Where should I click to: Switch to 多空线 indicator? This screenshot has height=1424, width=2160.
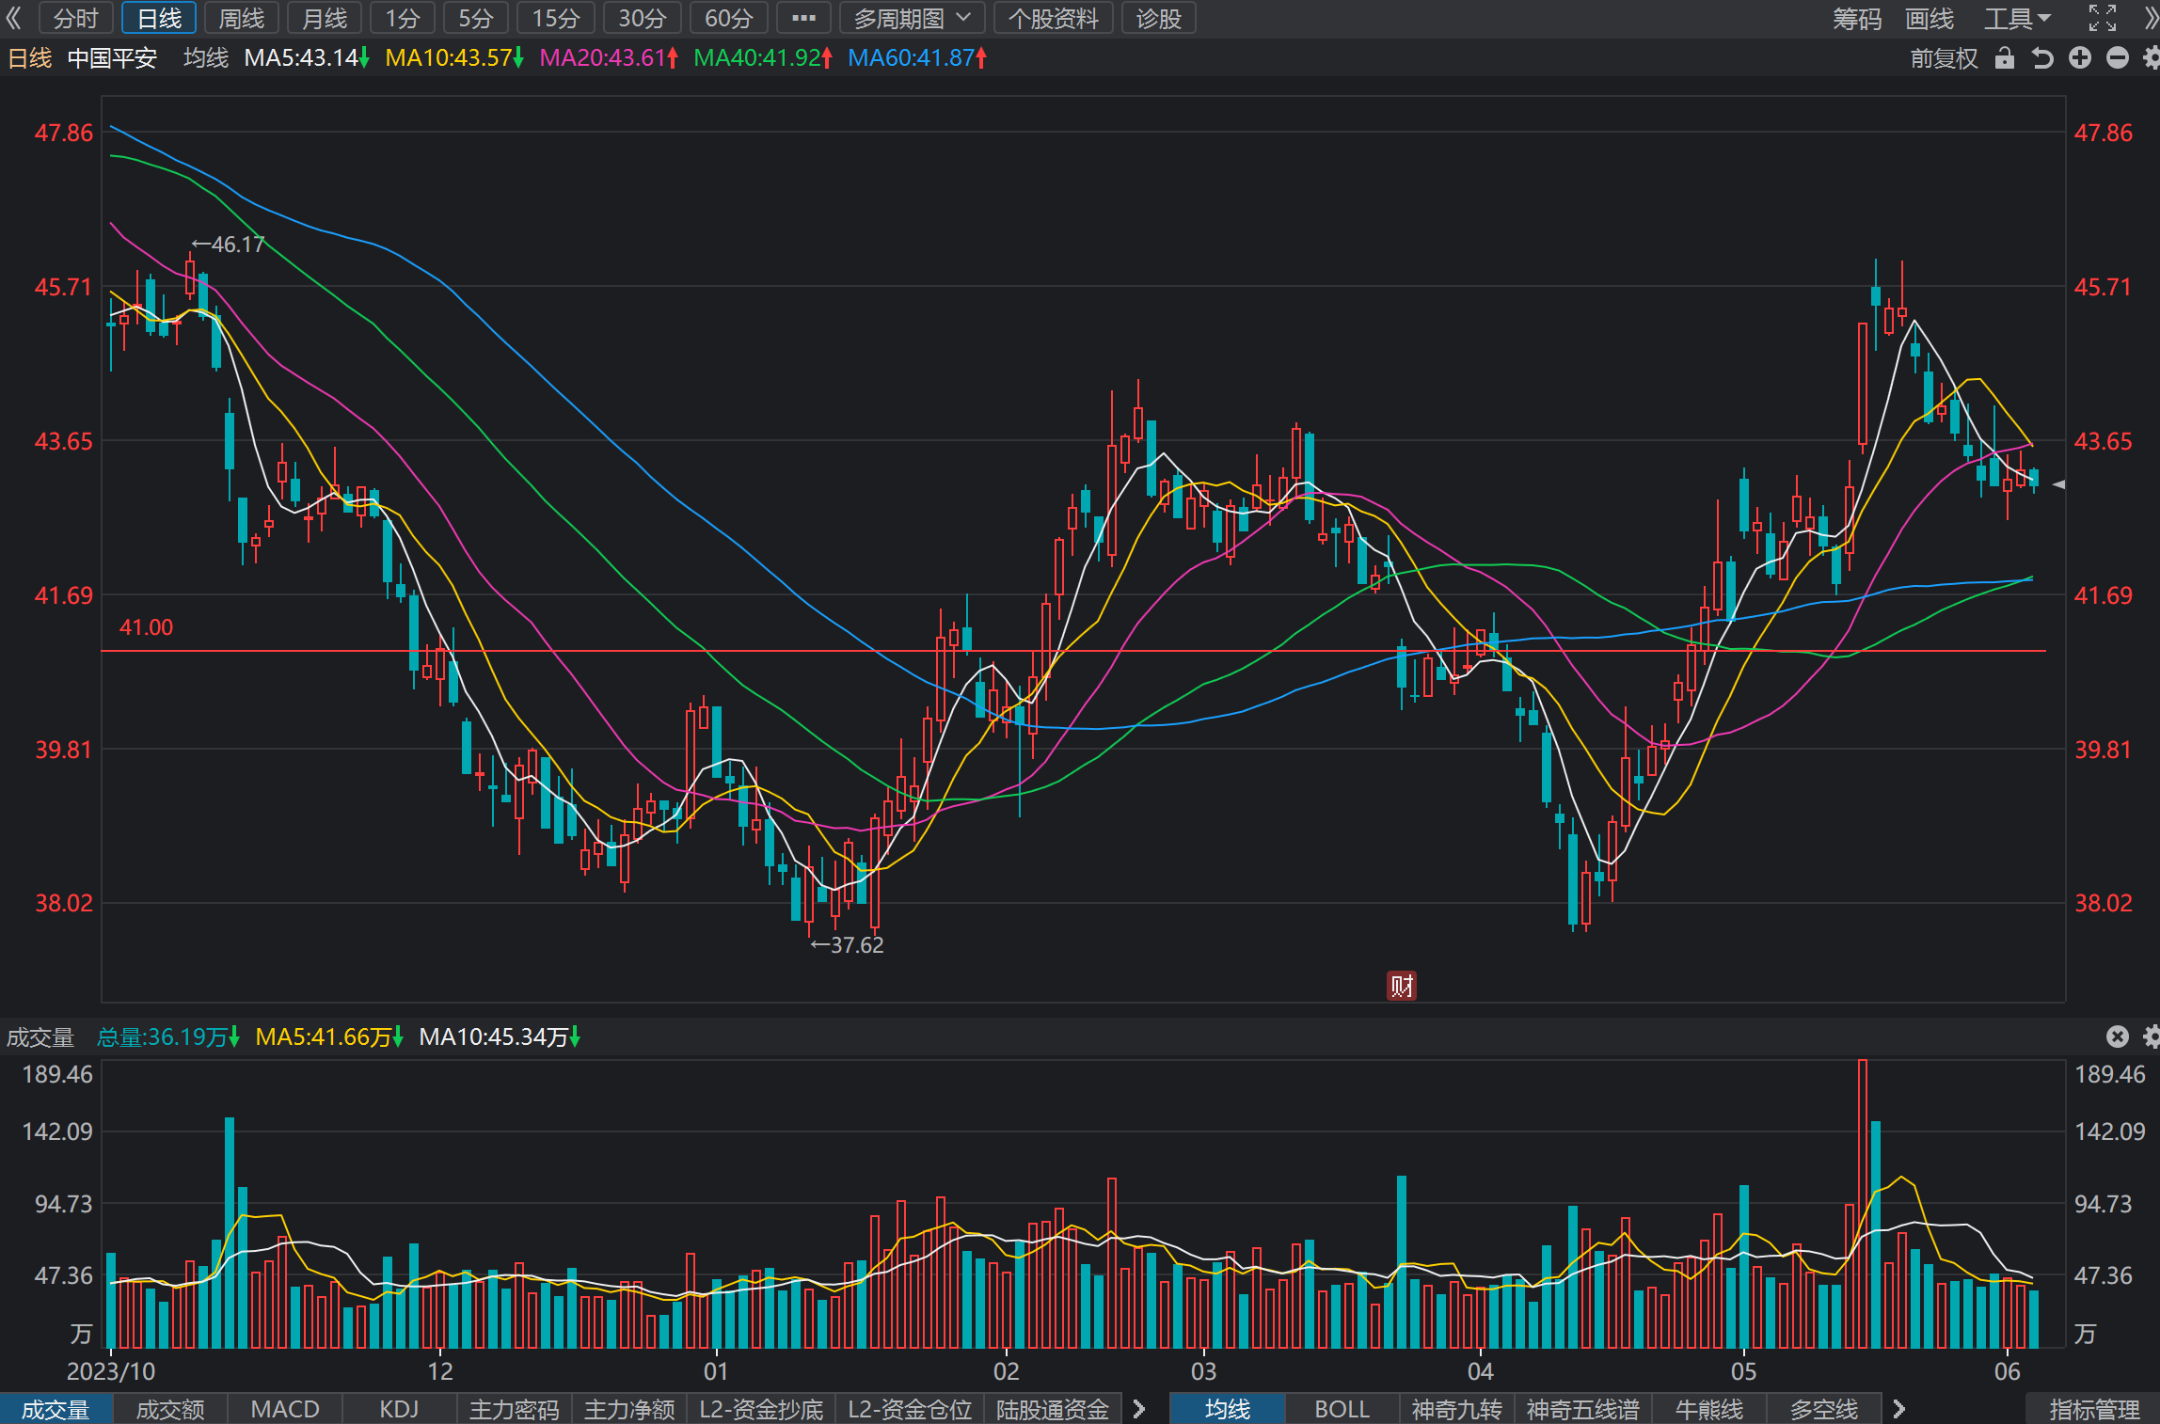click(1824, 1409)
